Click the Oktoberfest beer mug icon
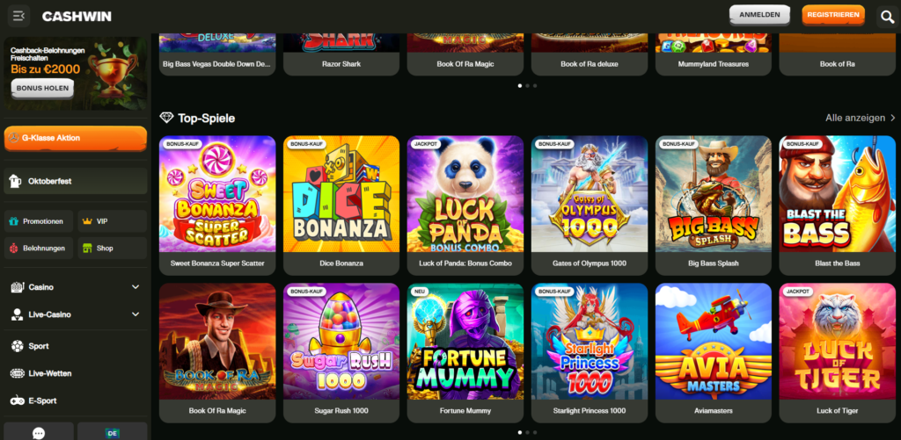This screenshot has height=440, width=901. 16,181
